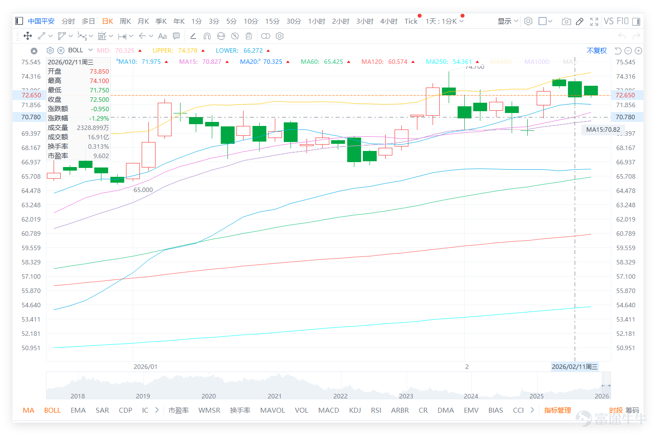Open the 1天:1分K interval dropdown
Viewport: 656px width, 435px height.
[444, 21]
